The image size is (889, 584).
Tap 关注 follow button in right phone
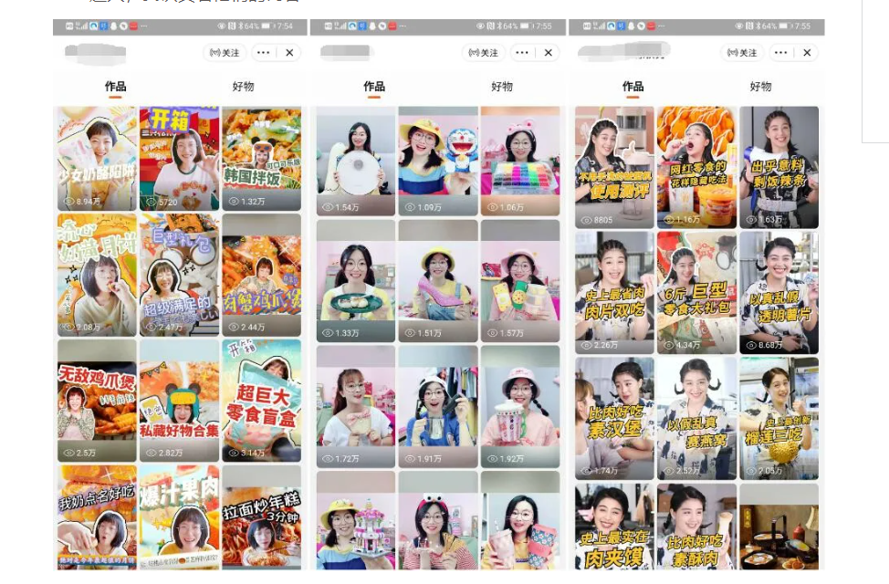click(x=741, y=53)
